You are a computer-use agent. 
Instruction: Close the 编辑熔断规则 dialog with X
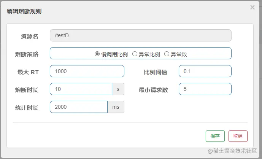pos(252,7)
